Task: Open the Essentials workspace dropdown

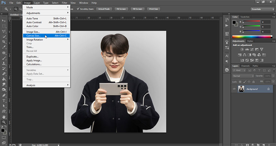Action: (262, 9)
